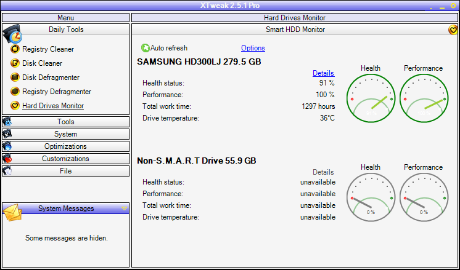Expand the System section
Image resolution: width=460 pixels, height=270 pixels.
pyautogui.click(x=66, y=134)
